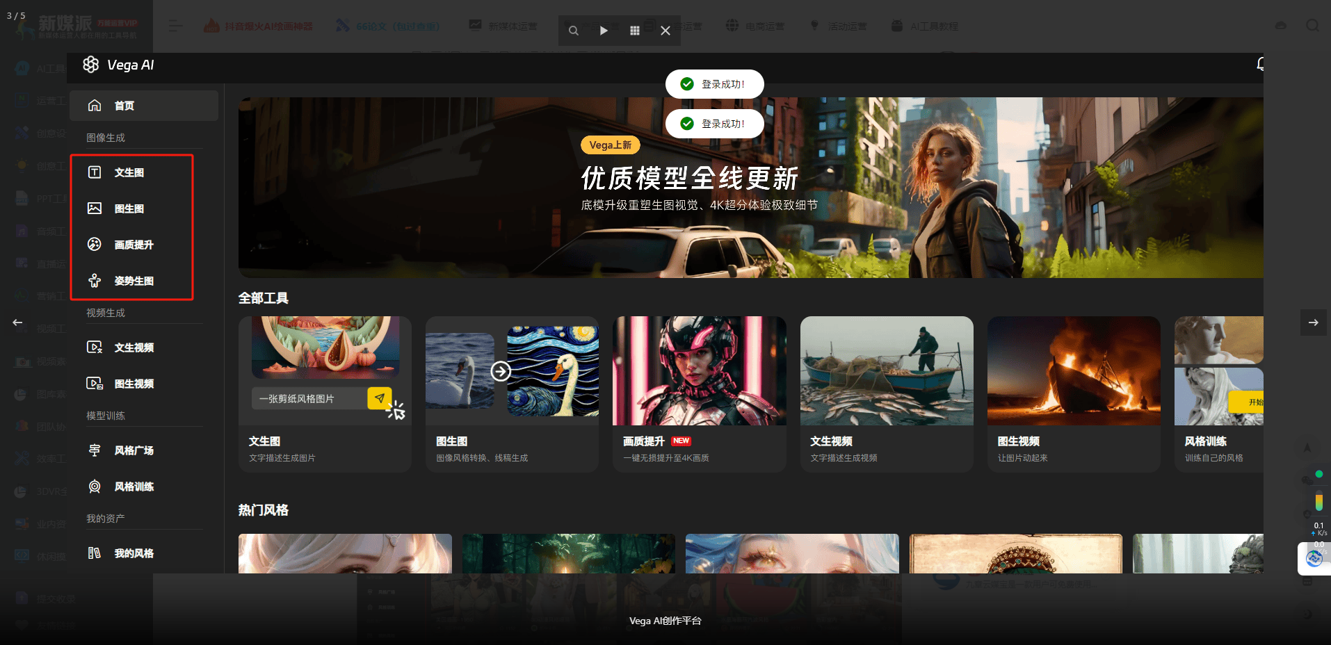Click the 一张剪纸风格图片 prompt input field
The height and width of the screenshot is (645, 1331).
(308, 398)
